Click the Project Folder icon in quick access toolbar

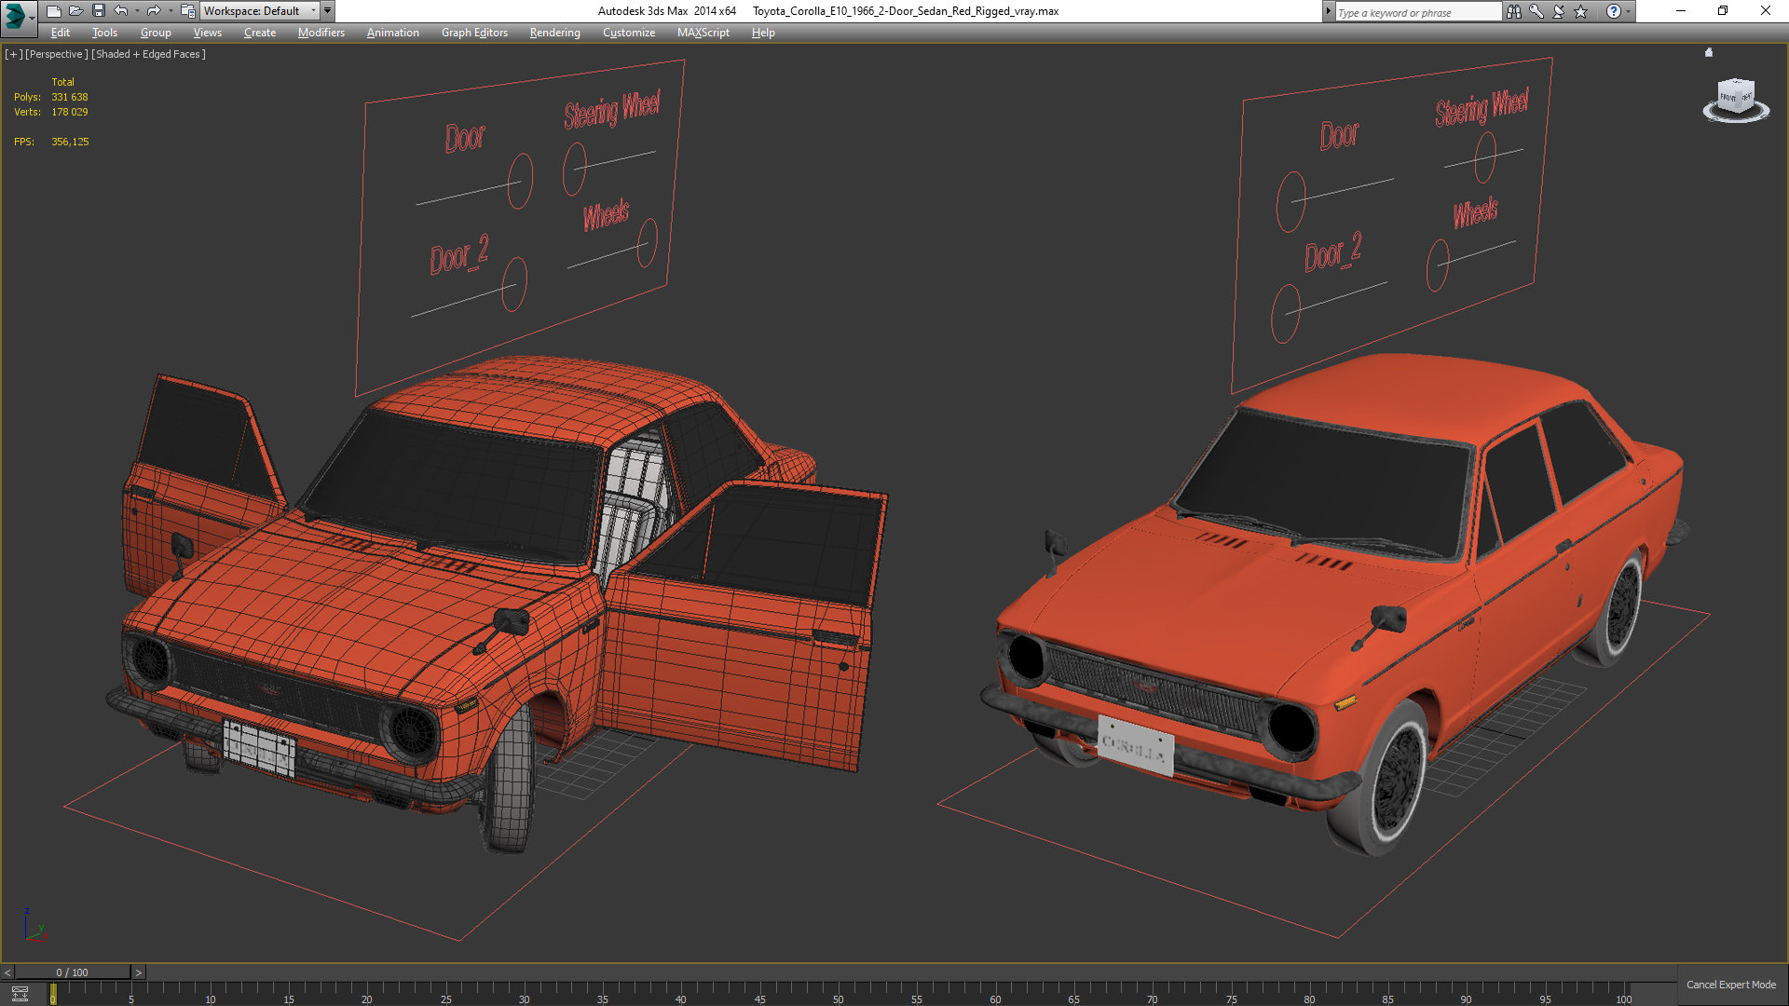[187, 11]
